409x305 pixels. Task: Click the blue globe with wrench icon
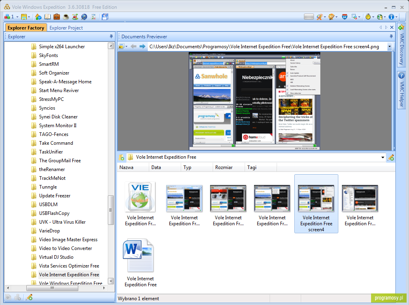point(84,17)
